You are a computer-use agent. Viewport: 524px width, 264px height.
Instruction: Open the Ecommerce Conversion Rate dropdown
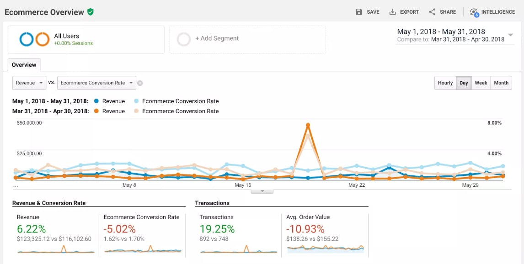[x=96, y=83]
